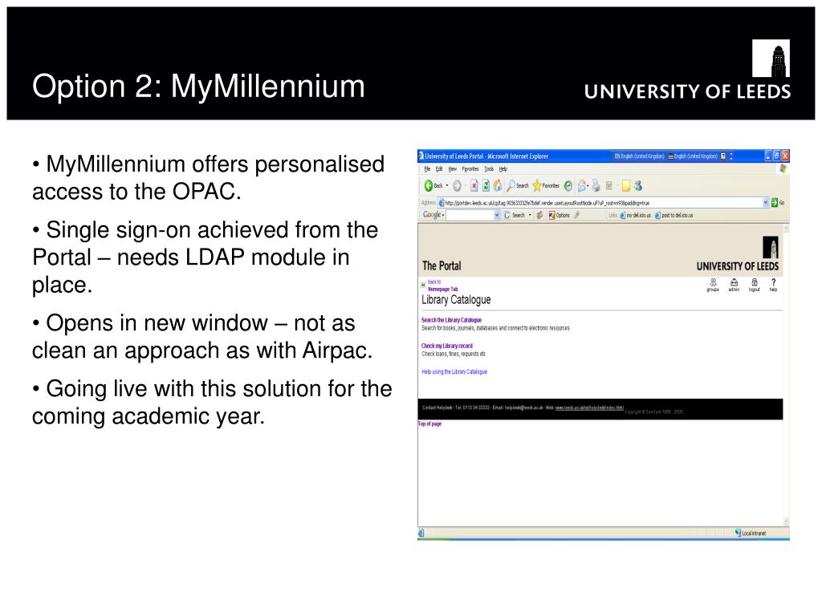Click the 'Library Catalogue' page heading
This screenshot has height=616, width=822.
tap(456, 300)
